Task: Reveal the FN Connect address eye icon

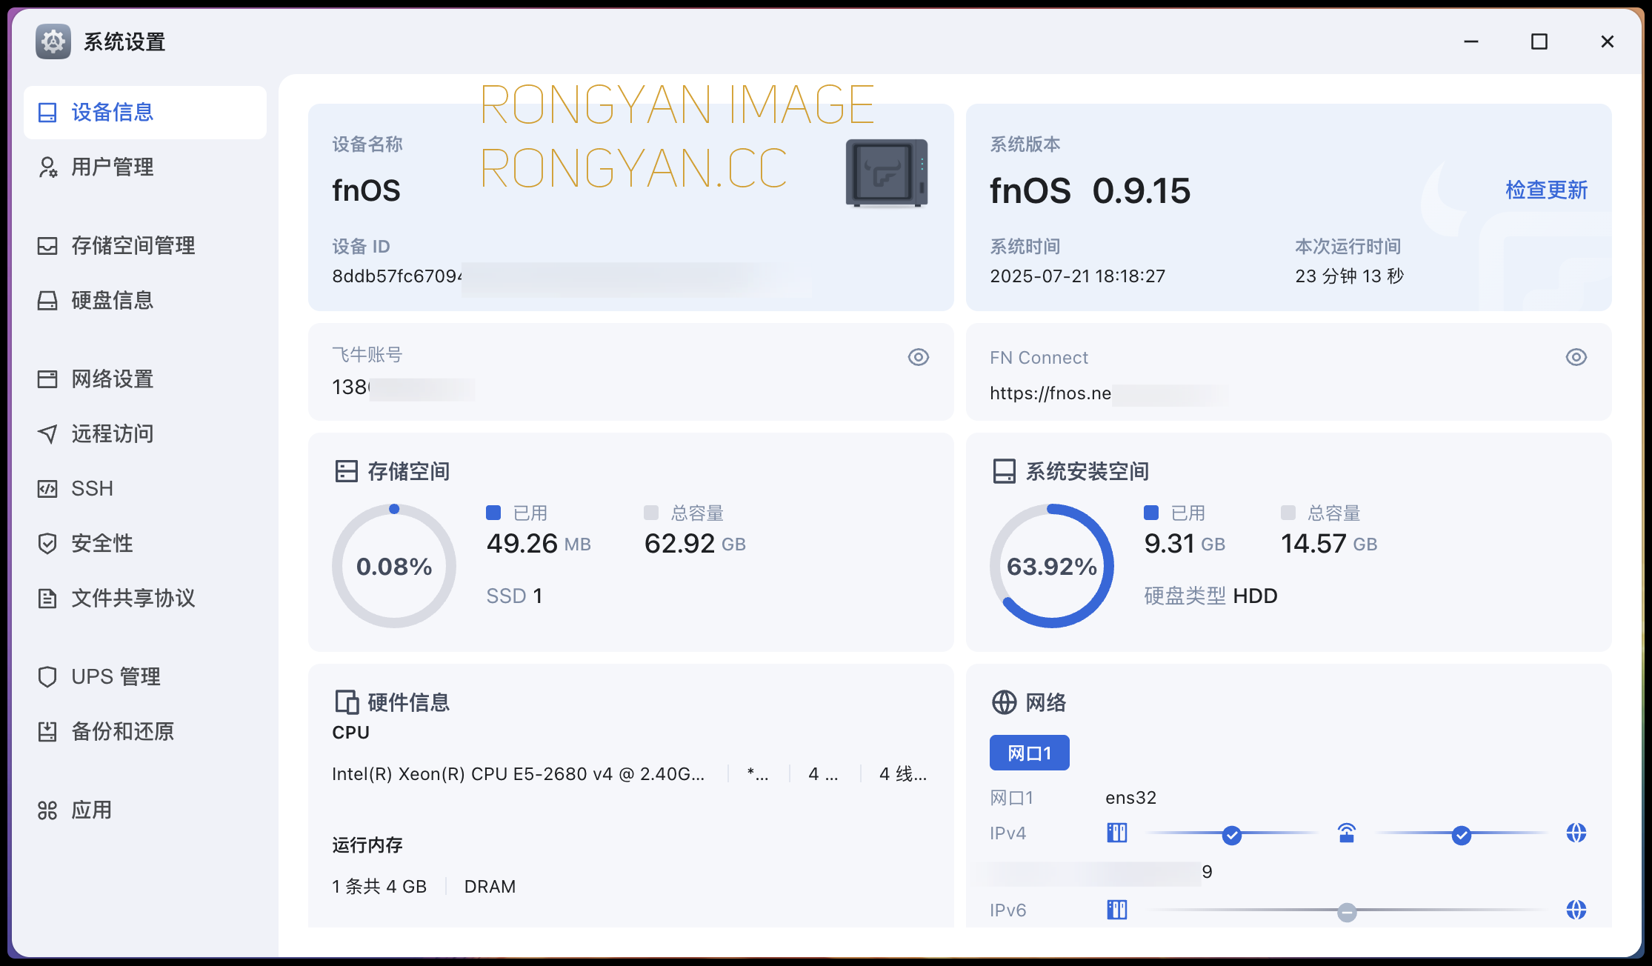Action: [x=1576, y=357]
